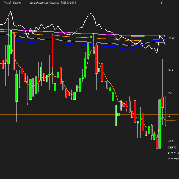Click the tall green candle near the right edge
The height and width of the screenshot is (179, 179).
[160, 124]
